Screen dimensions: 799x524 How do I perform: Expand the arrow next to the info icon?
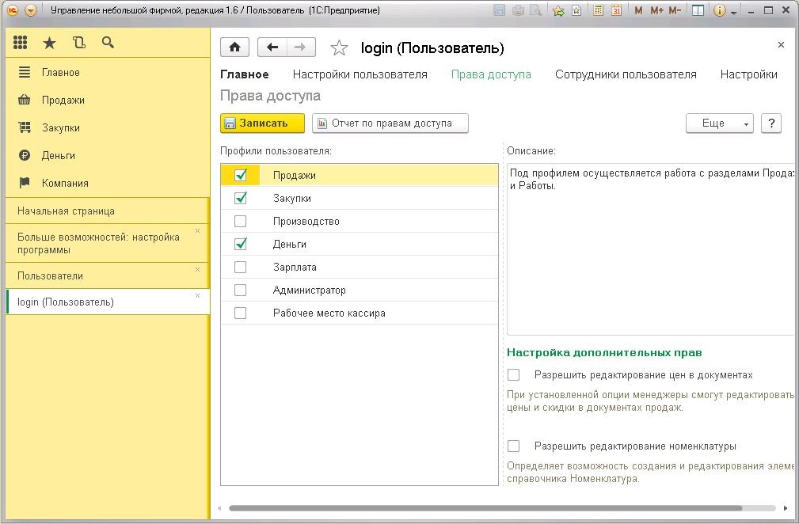[734, 12]
